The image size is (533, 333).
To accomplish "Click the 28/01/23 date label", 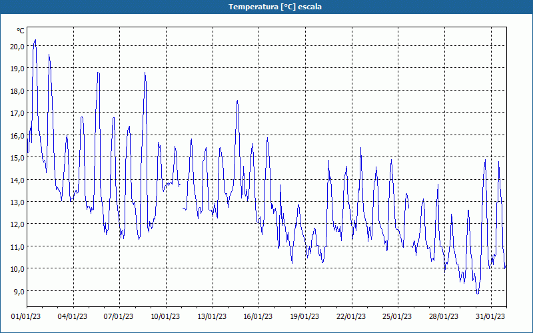I will [x=444, y=317].
